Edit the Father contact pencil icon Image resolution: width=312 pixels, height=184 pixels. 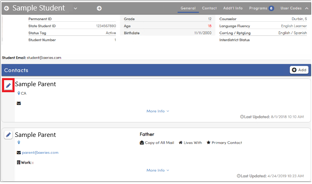pos(8,135)
